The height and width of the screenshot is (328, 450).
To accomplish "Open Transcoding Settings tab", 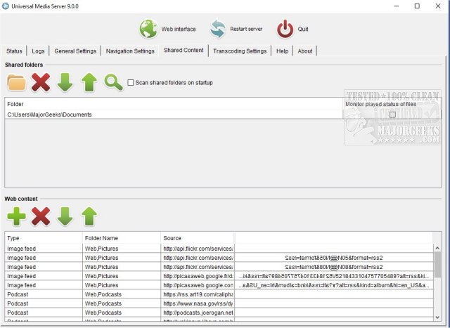I will (x=240, y=51).
